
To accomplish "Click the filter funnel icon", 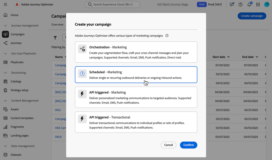I will coord(55,38).
